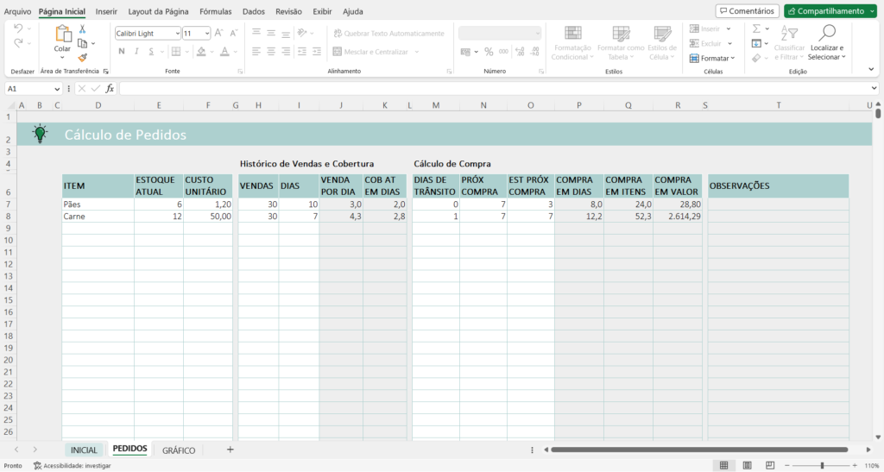884x472 pixels.
Task: Toggle bold N formatting
Action: click(x=121, y=52)
